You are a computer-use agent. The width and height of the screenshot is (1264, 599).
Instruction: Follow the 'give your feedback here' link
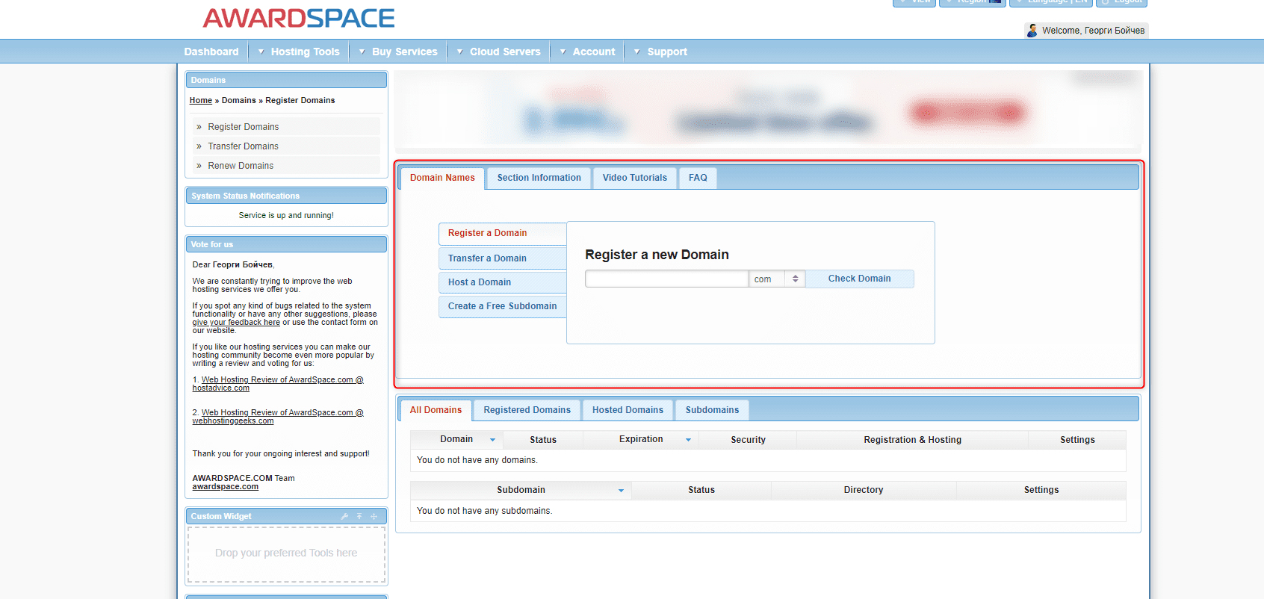pos(236,323)
